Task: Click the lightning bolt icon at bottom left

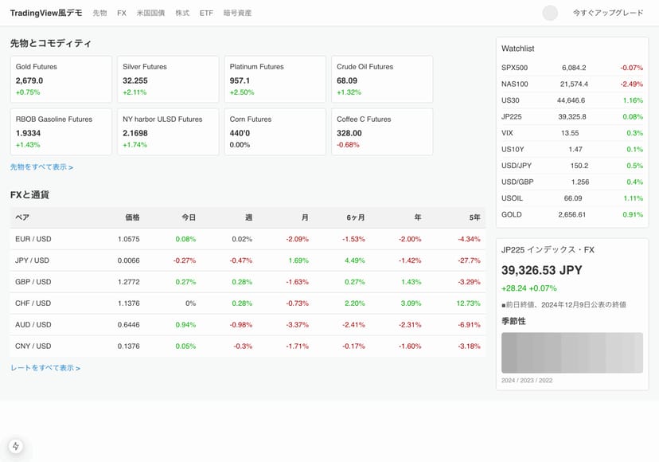Action: (16, 446)
